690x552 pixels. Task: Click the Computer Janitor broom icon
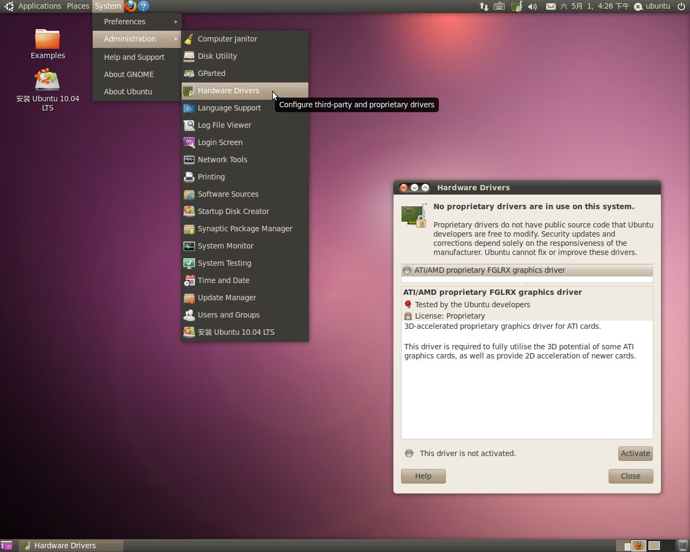(189, 39)
